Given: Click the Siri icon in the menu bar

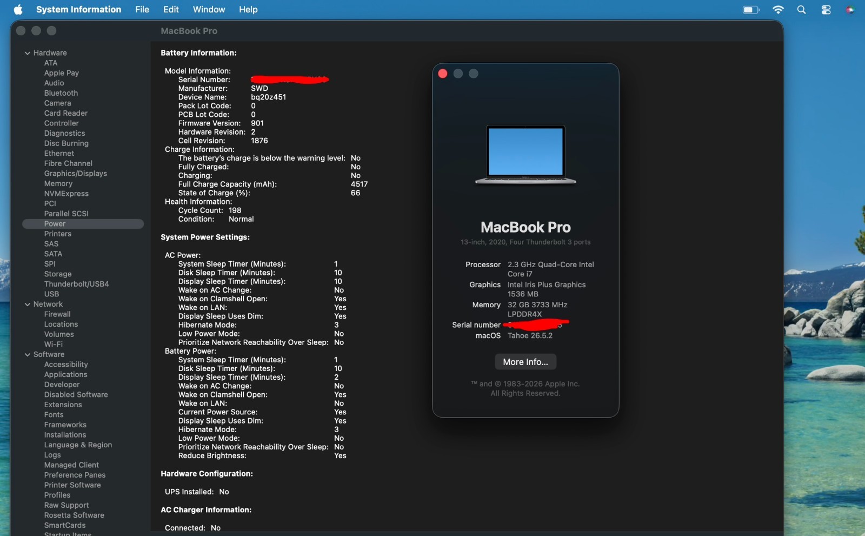Looking at the screenshot, I should click(x=850, y=10).
